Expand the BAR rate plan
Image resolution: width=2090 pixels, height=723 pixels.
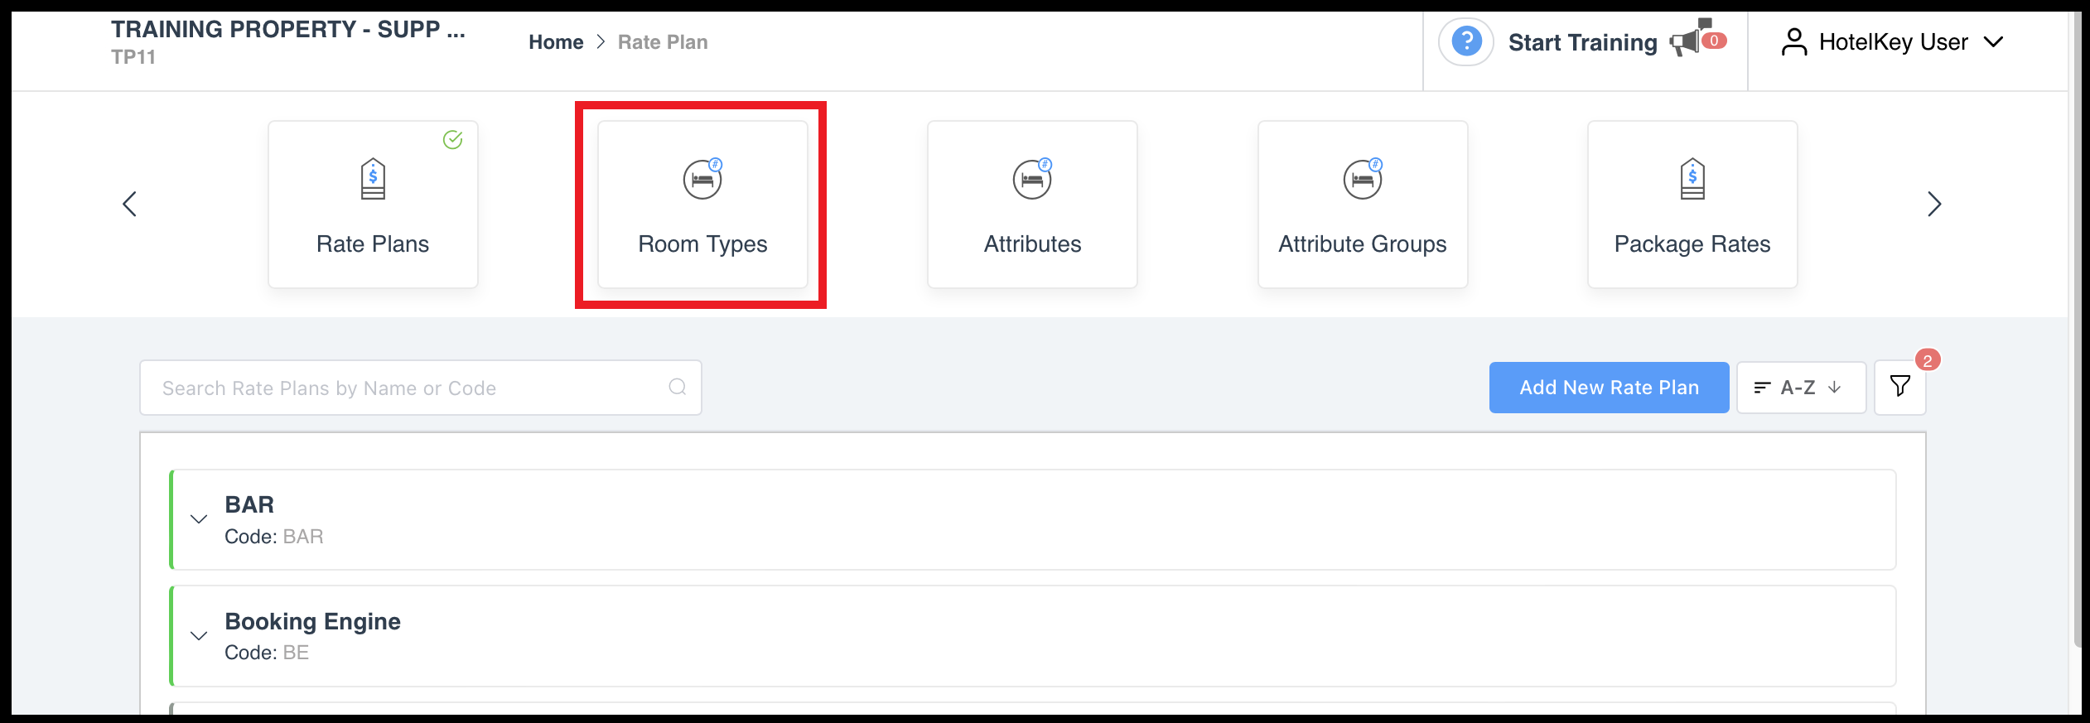pos(198,518)
